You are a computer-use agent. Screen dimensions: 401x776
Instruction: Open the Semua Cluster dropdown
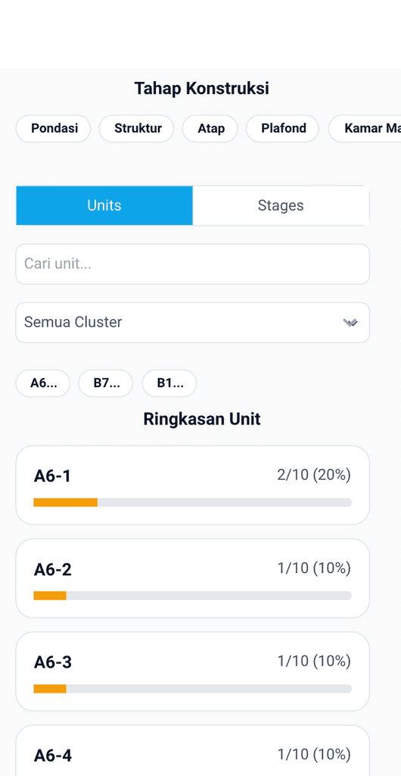click(x=193, y=323)
